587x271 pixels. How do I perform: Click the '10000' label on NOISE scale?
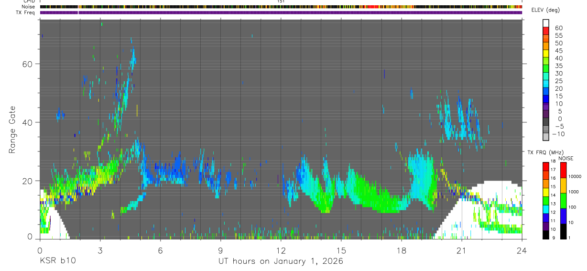tap(575, 176)
